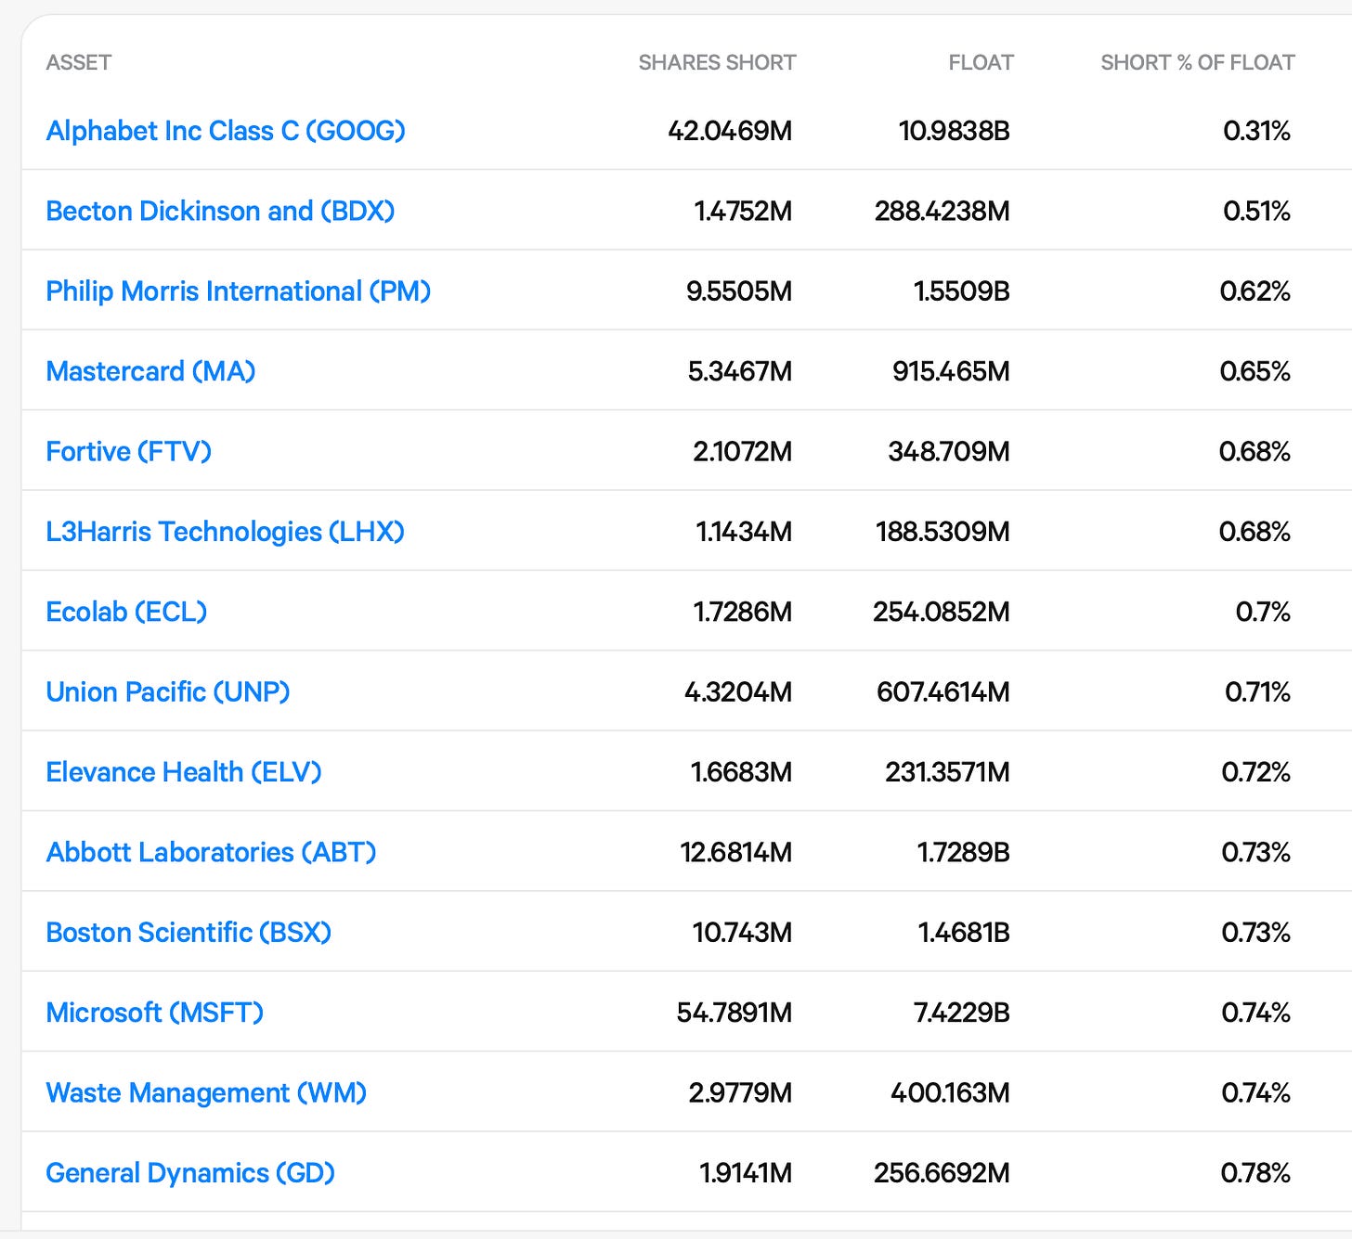Open the Becton Dickinson and (BDX) link
The image size is (1352, 1239).
(x=220, y=211)
